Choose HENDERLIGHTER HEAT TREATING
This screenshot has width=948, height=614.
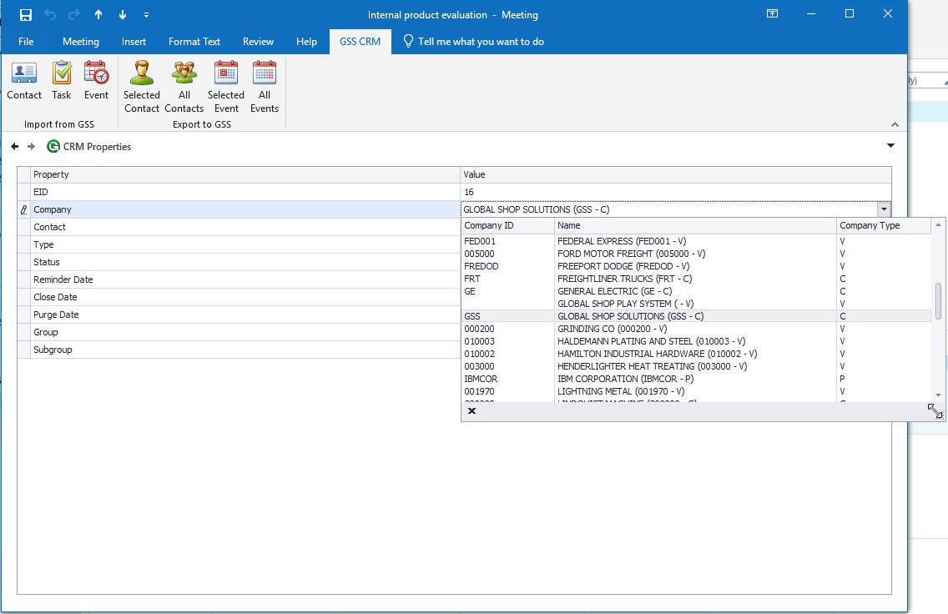(x=696, y=366)
